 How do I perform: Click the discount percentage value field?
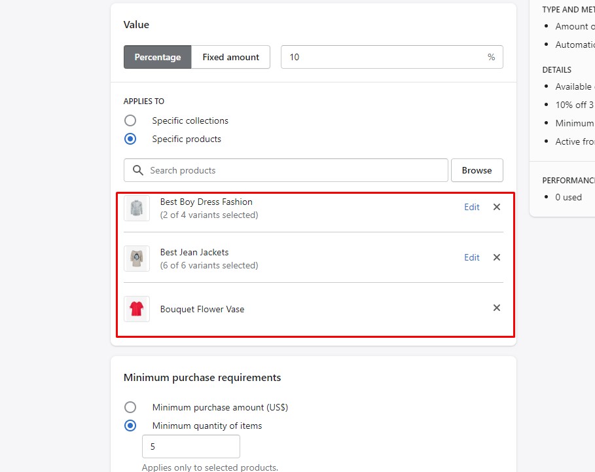coord(383,57)
